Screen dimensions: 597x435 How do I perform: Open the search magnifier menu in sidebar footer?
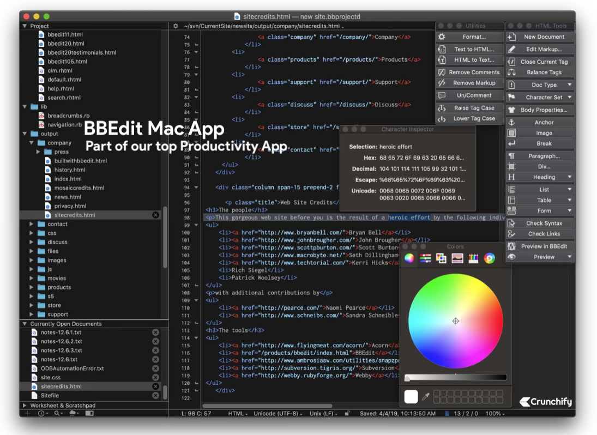(58, 413)
